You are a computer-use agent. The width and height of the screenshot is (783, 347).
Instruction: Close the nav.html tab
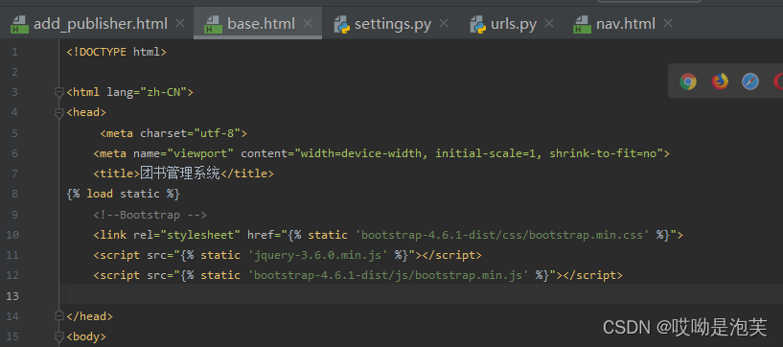pyautogui.click(x=668, y=23)
